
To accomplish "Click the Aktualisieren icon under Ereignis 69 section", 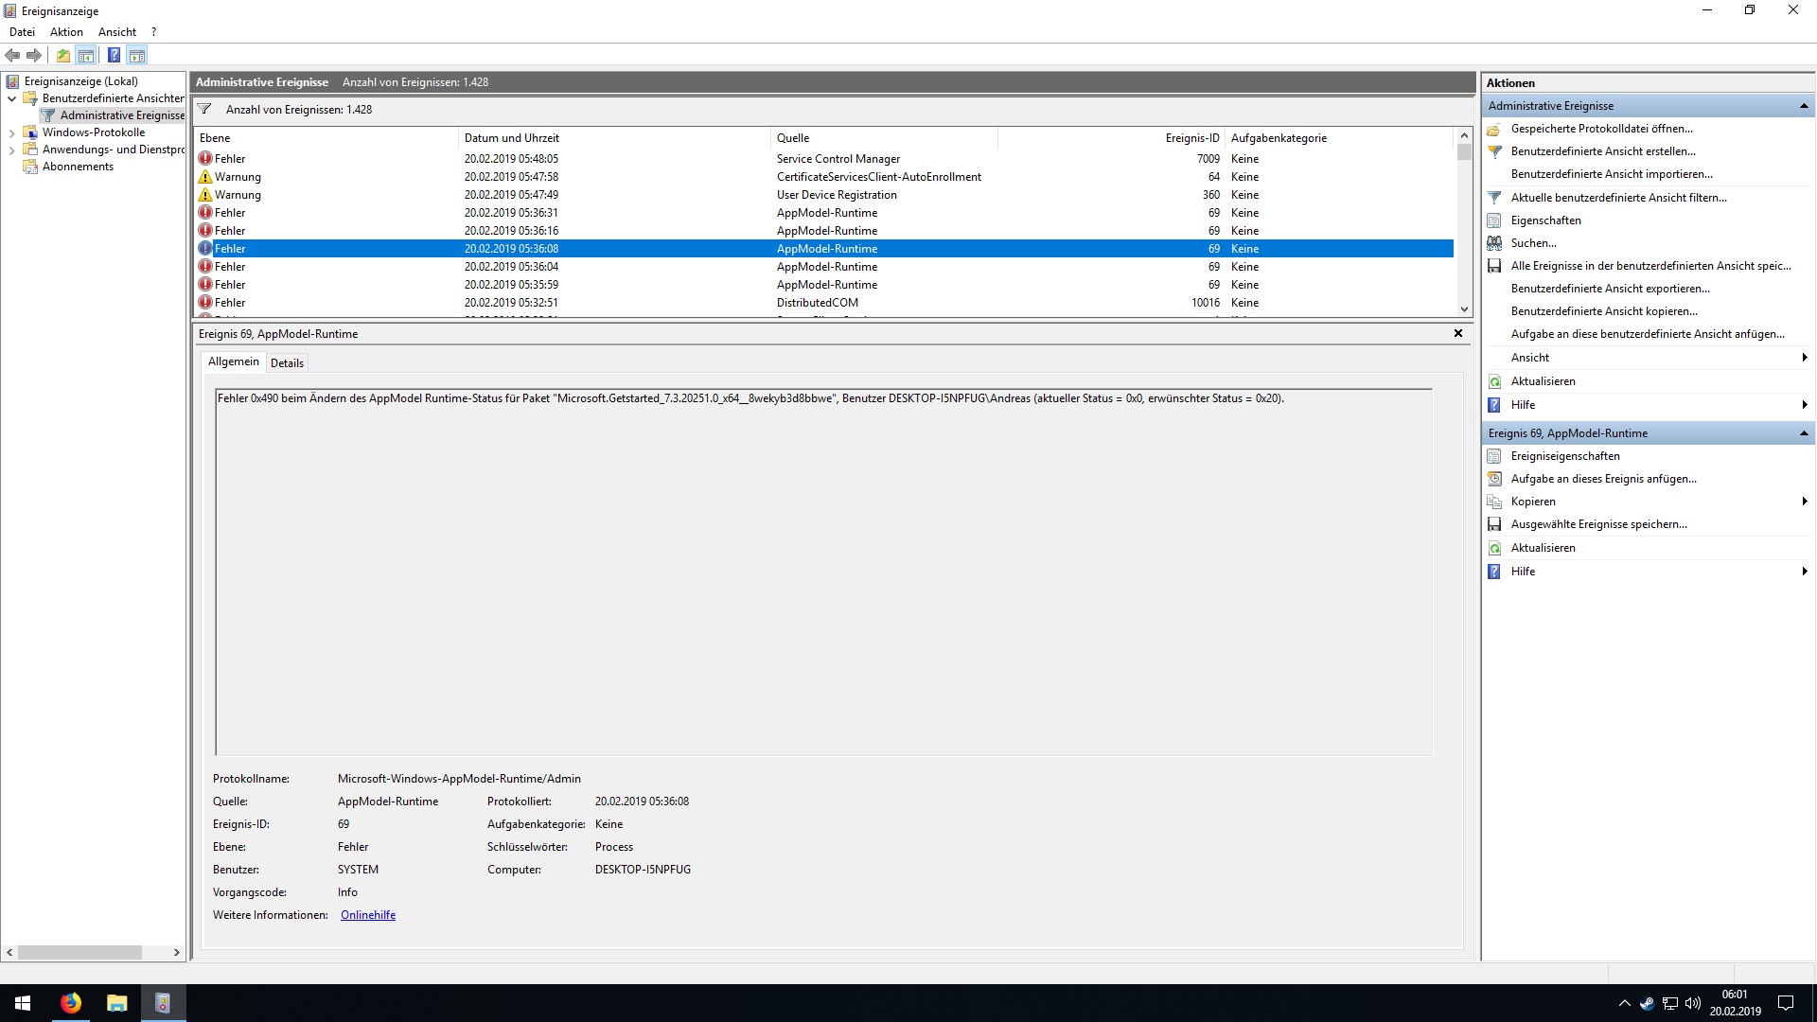I will pyautogui.click(x=1494, y=548).
